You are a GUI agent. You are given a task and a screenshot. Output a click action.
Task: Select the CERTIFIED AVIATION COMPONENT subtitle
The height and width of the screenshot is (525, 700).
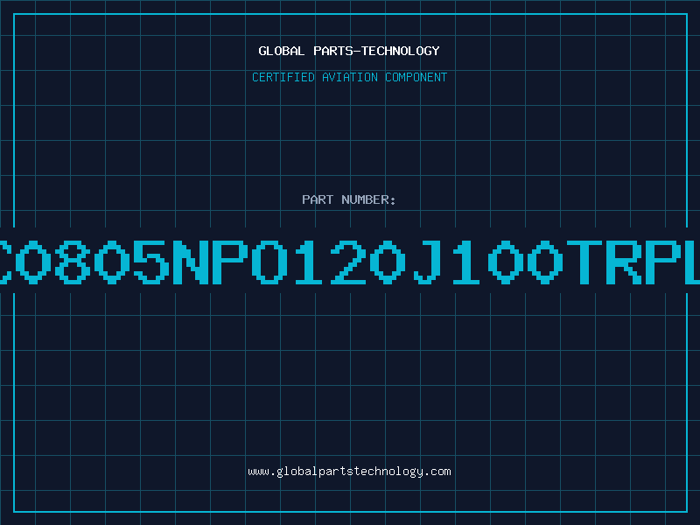(x=349, y=77)
